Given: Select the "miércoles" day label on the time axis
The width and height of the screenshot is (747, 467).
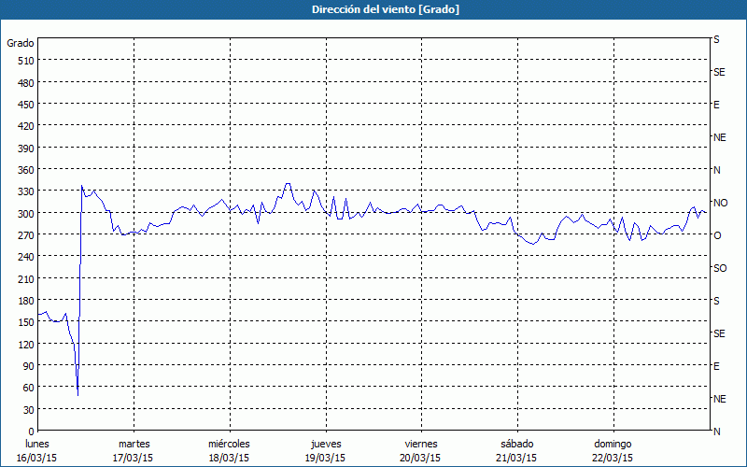Looking at the screenshot, I should point(229,444).
